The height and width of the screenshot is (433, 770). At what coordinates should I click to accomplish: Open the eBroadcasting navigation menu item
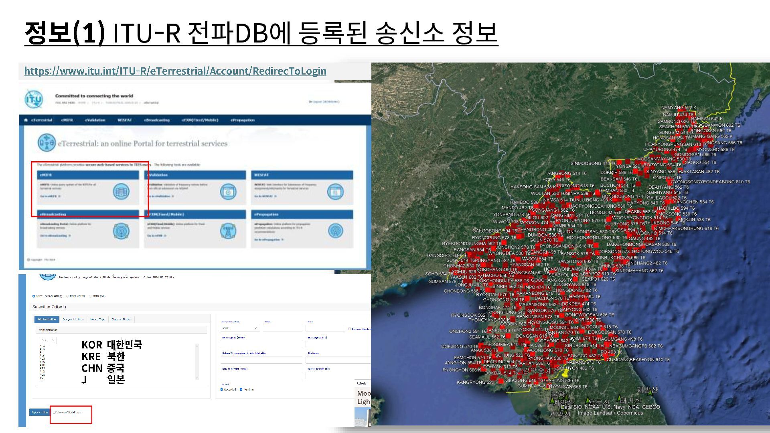pyautogui.click(x=157, y=120)
